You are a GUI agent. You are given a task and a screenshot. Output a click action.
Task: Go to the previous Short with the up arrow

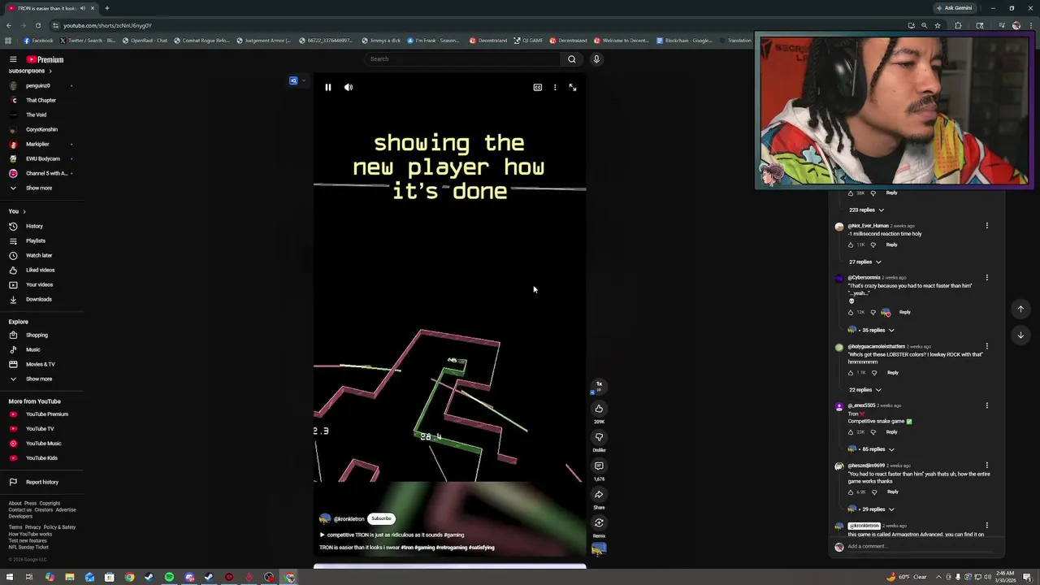(x=1021, y=309)
